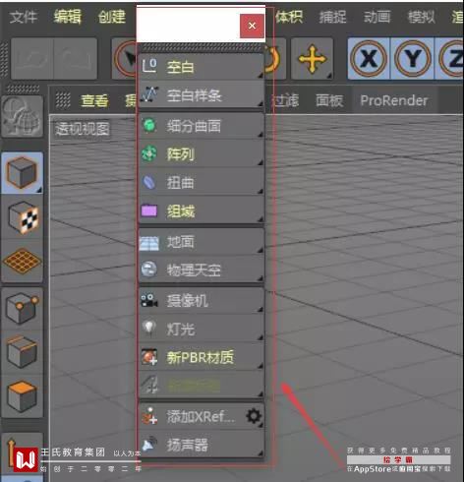Open the ProRender viewport menu
This screenshot has height=482, width=464.
point(394,100)
